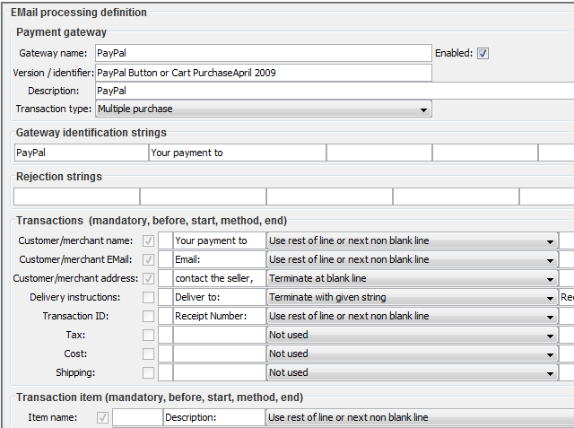Click the Tax start string field
The width and height of the screenshot is (574, 428).
click(219, 335)
